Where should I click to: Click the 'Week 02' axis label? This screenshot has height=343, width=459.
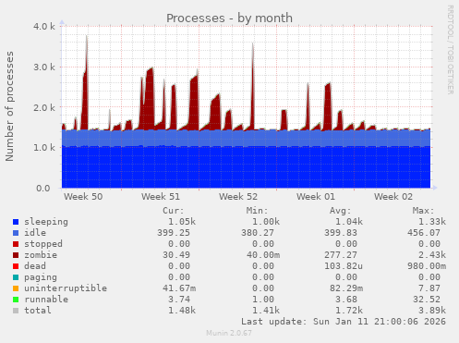[x=393, y=197]
